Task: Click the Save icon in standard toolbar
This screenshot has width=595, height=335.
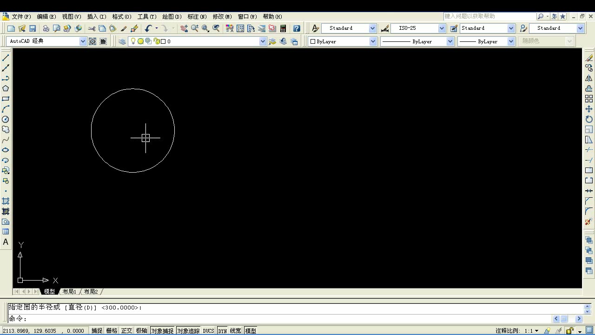Action: [x=33, y=28]
